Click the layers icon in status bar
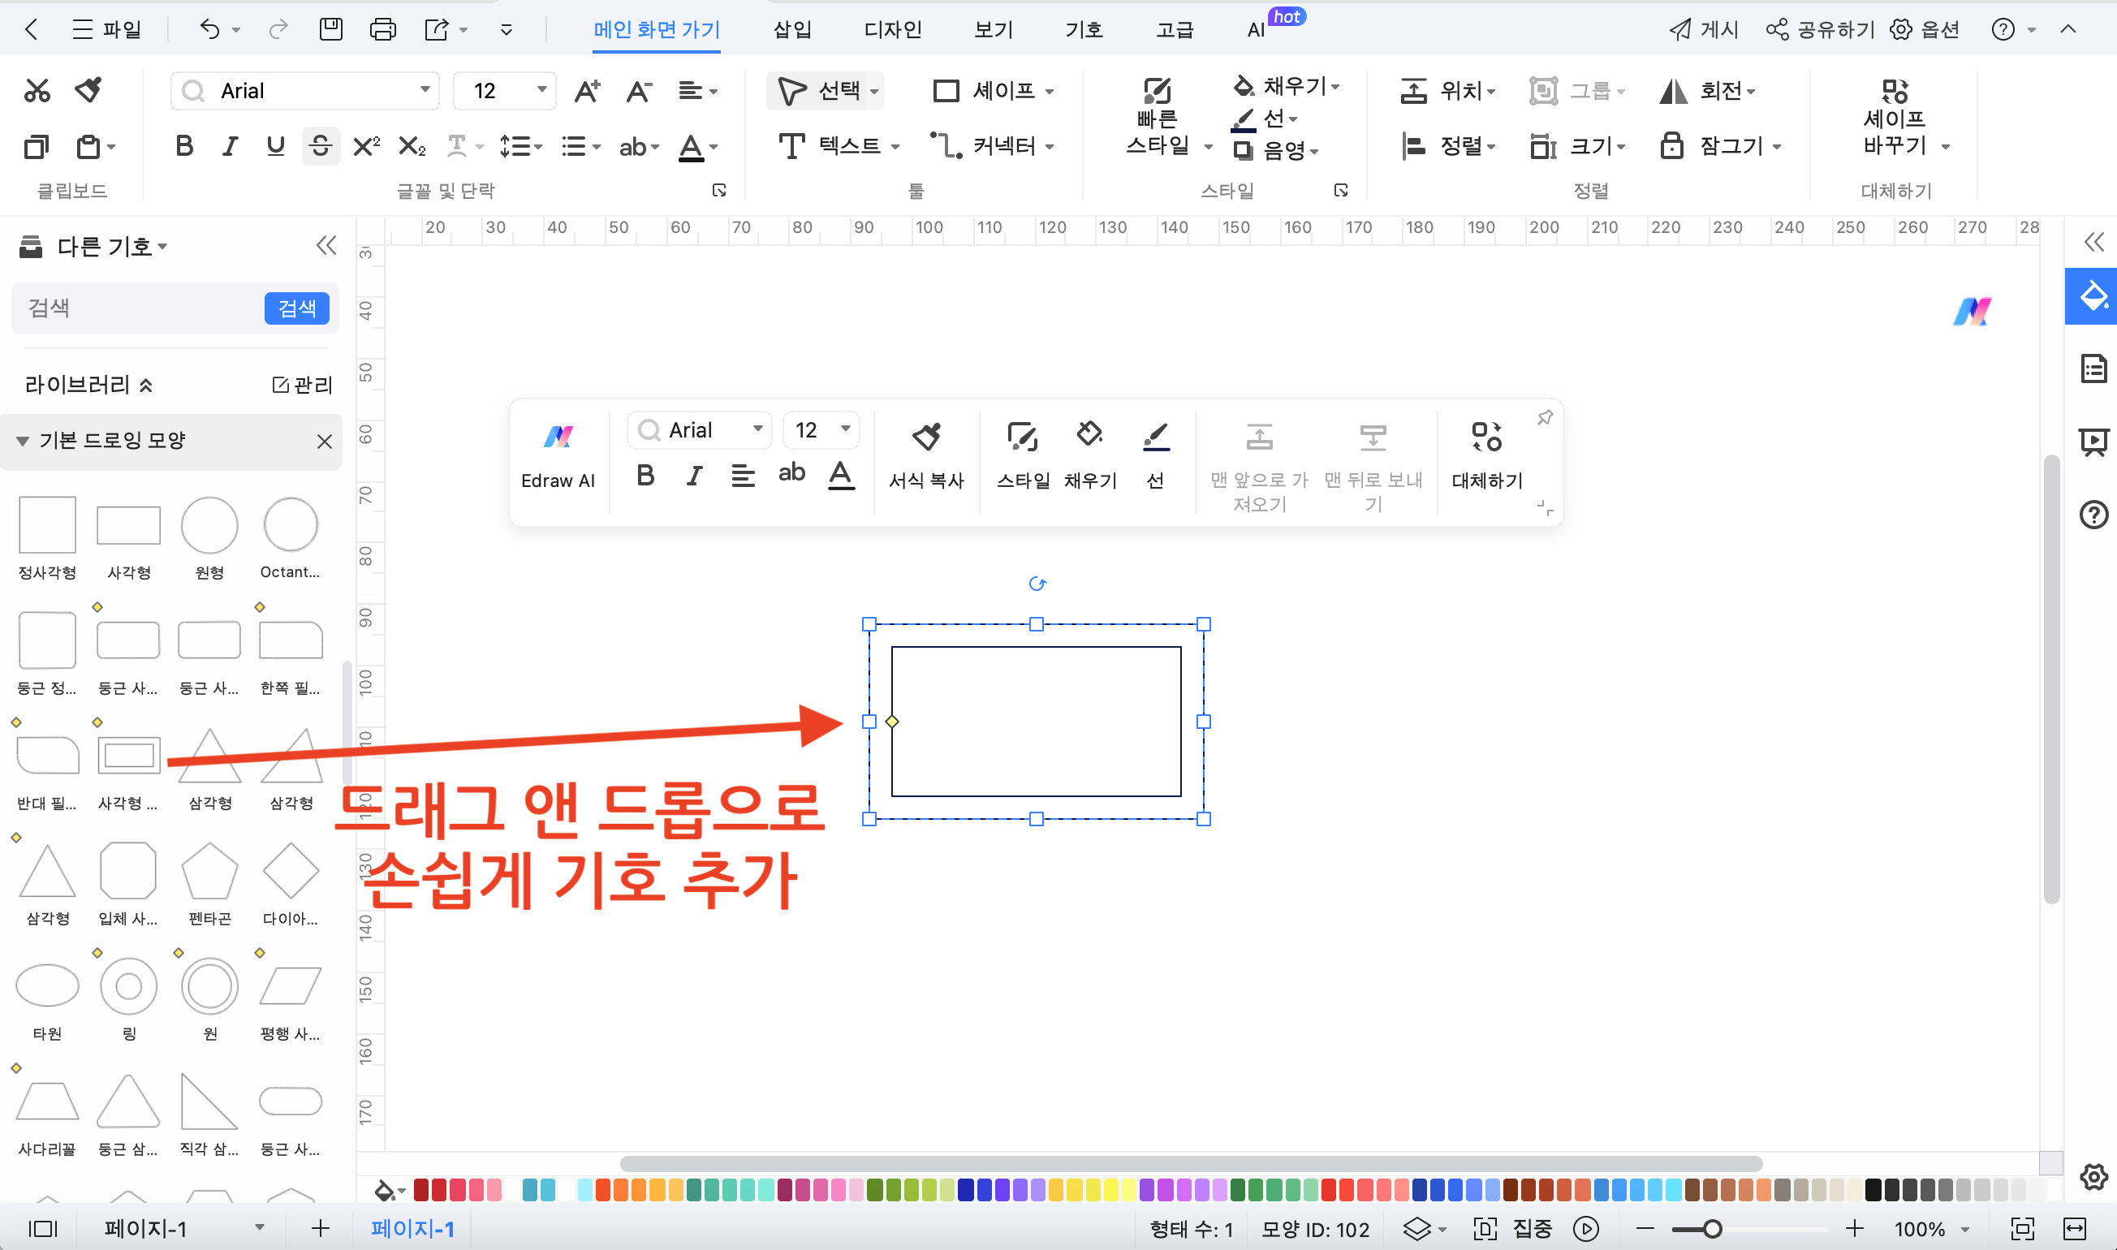 click(x=1417, y=1229)
